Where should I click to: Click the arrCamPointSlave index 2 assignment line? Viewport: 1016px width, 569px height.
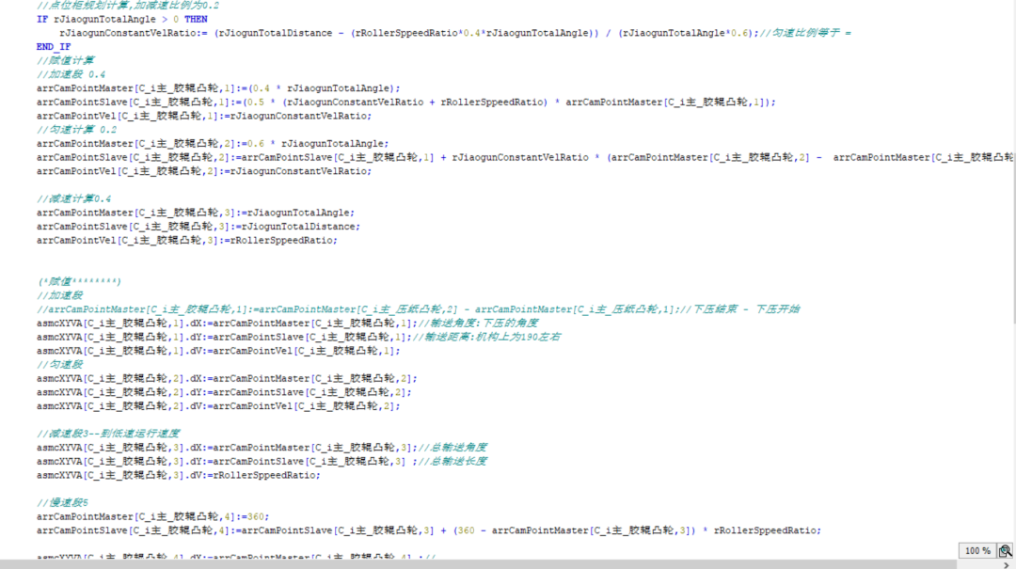pos(525,157)
